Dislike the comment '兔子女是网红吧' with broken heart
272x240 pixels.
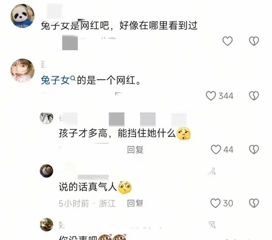tap(254, 41)
